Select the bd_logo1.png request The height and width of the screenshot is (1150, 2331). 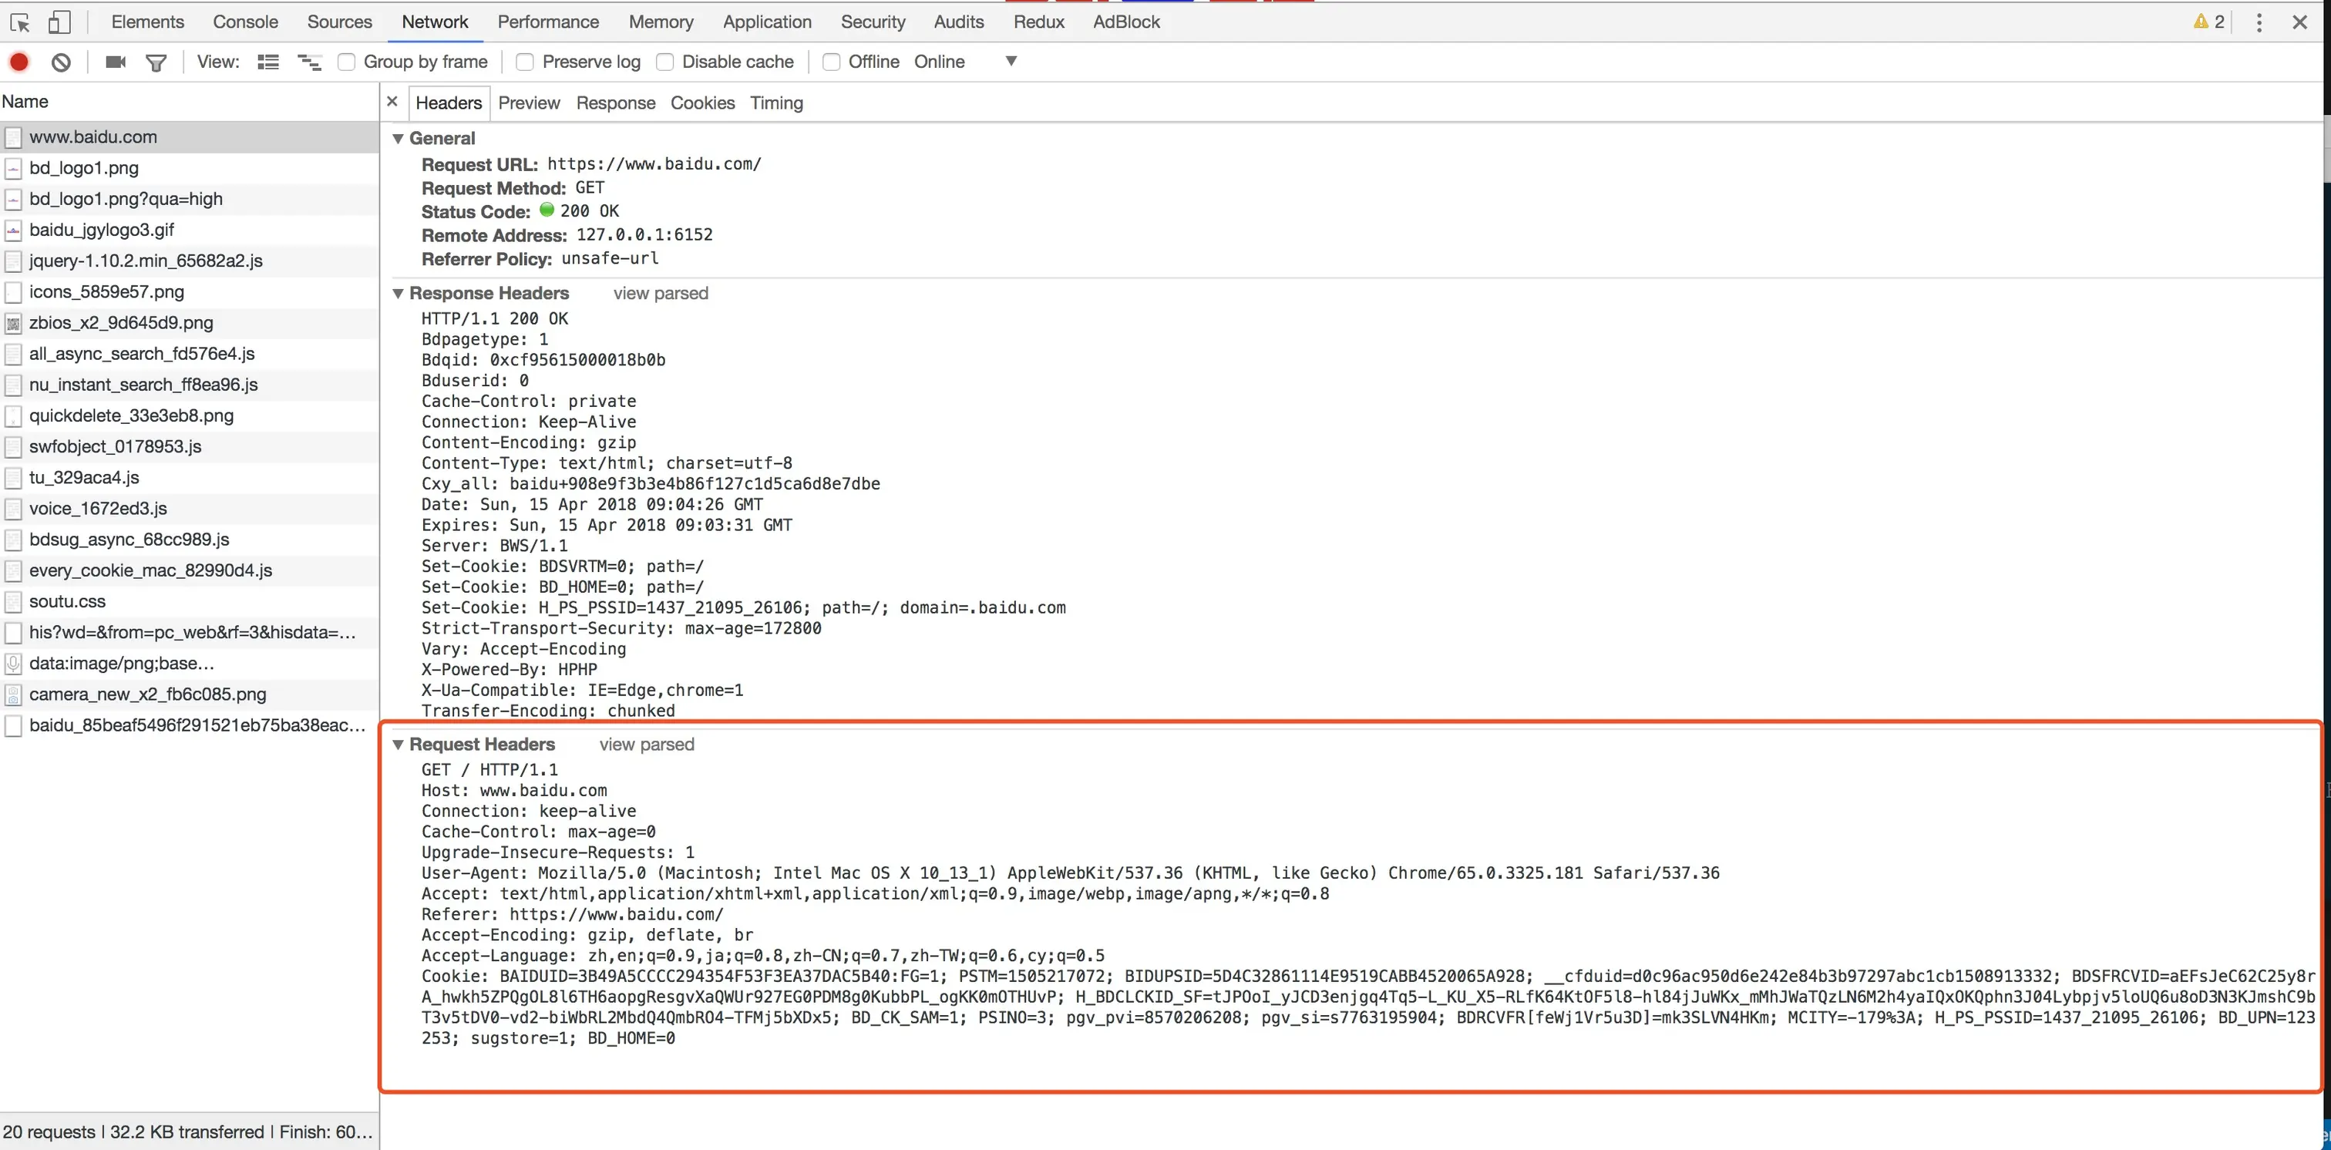pyautogui.click(x=83, y=167)
